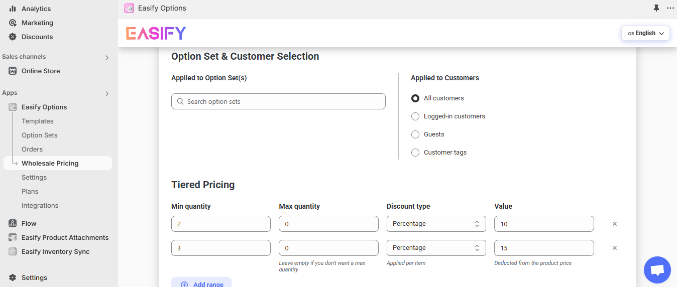Open the Online Store sales channel
Viewport: 677px width, 287px height.
41,71
